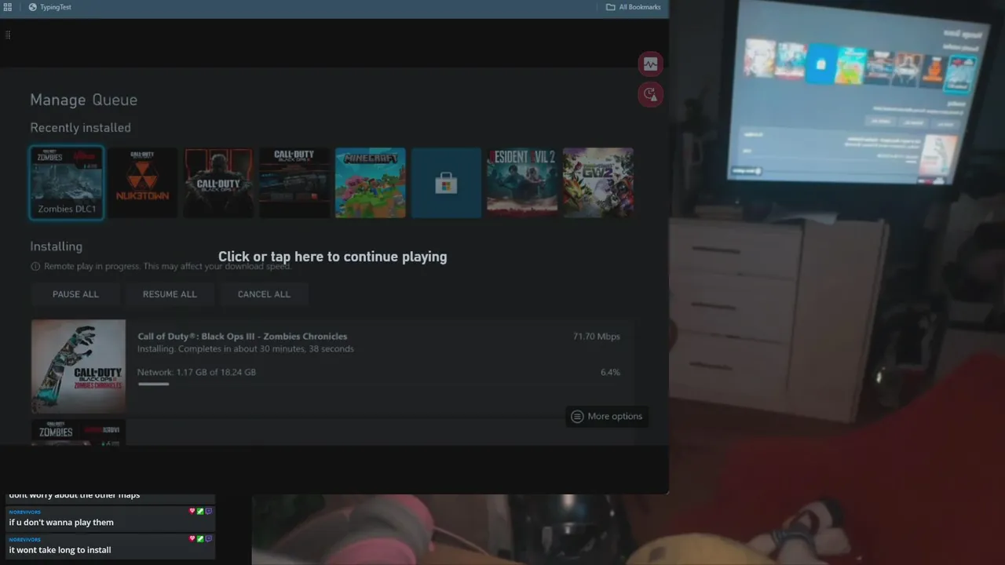Open More options menu button

click(x=606, y=417)
